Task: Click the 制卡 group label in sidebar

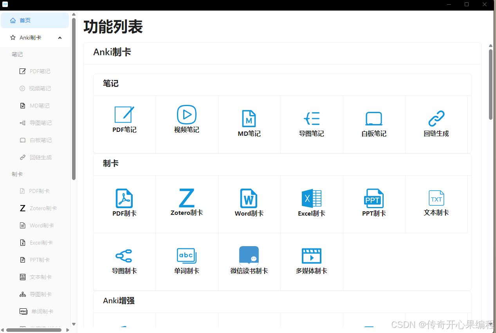Action: [17, 174]
